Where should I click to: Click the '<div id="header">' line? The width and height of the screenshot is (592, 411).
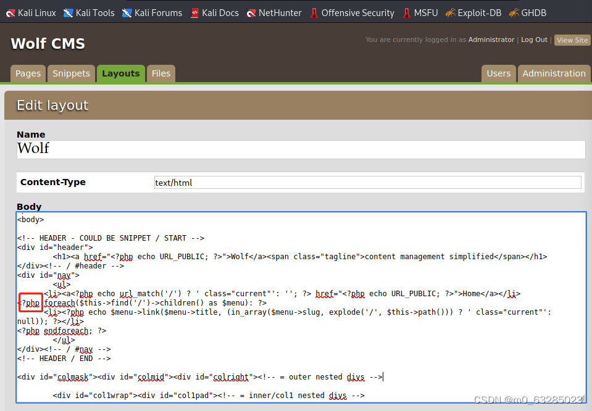tap(55, 247)
